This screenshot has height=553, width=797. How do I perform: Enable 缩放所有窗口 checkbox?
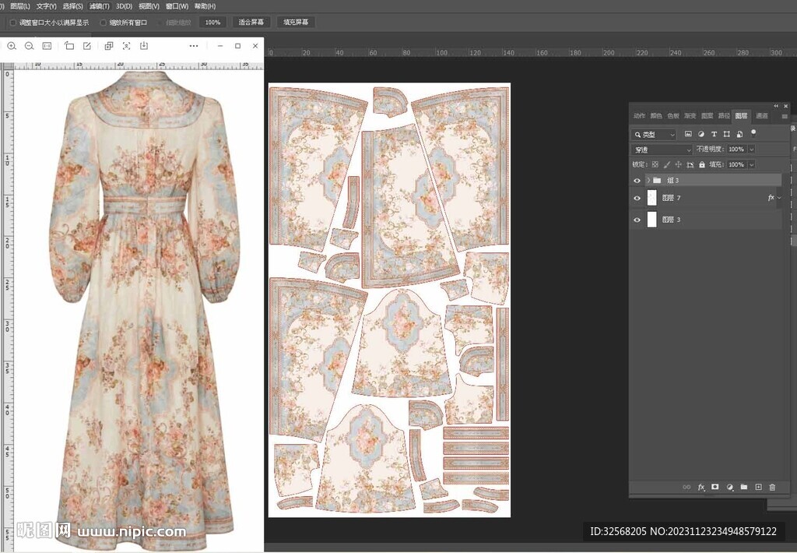(104, 23)
